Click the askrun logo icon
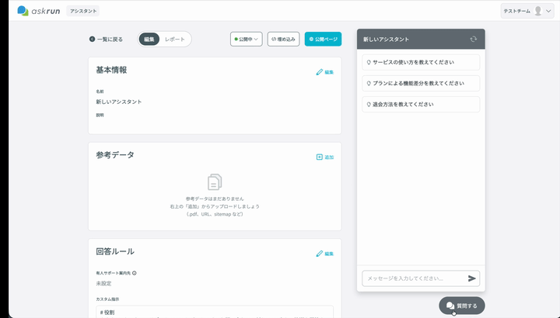Viewport: 560px width, 318px height. pyautogui.click(x=23, y=11)
